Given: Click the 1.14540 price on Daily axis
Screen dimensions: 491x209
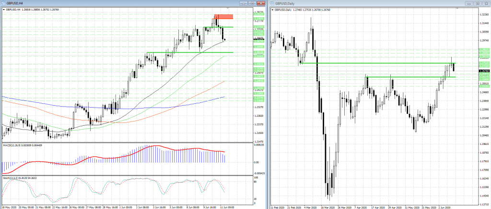Looking at the screenshot, I should coord(484,196).
